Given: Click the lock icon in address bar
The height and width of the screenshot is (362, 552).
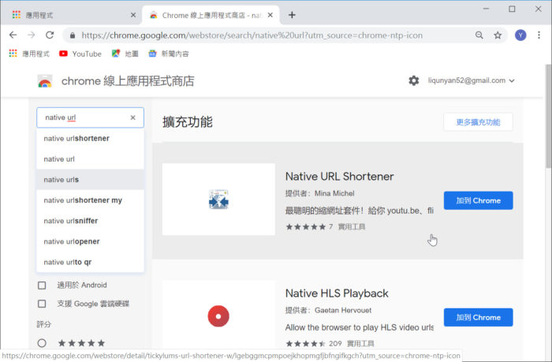Looking at the screenshot, I should pyautogui.click(x=73, y=35).
